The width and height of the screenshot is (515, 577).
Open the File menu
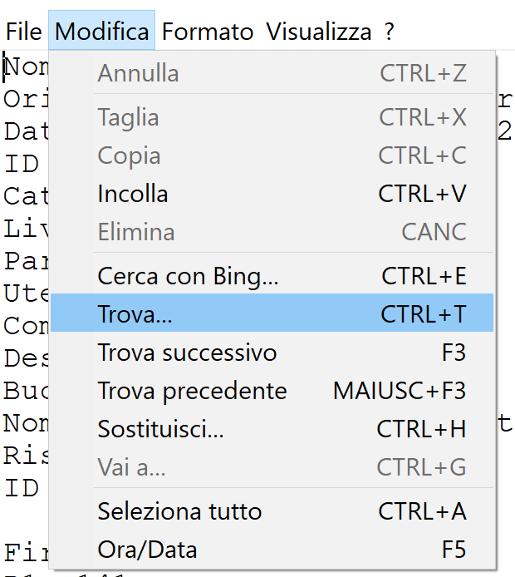(23, 32)
